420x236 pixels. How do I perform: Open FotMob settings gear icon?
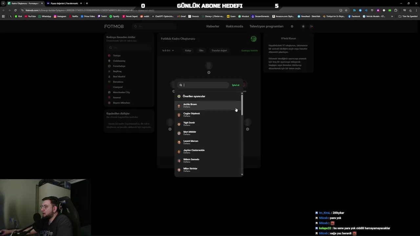(x=292, y=26)
